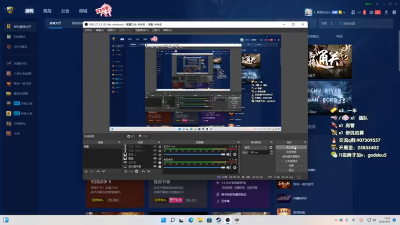Open source Filters button in OBS

click(143, 136)
